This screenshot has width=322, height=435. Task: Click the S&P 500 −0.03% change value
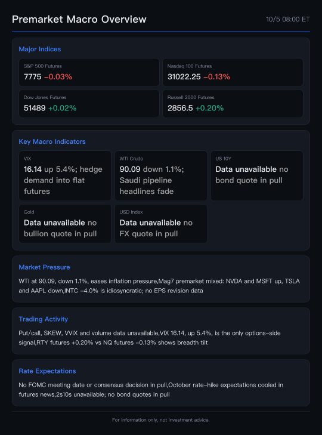point(58,77)
